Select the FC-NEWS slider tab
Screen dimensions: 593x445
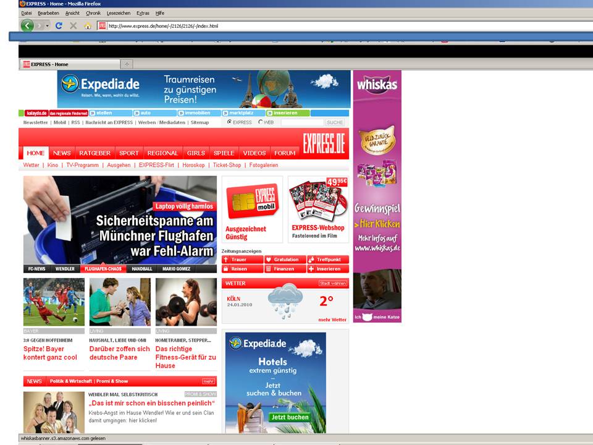(x=36, y=269)
